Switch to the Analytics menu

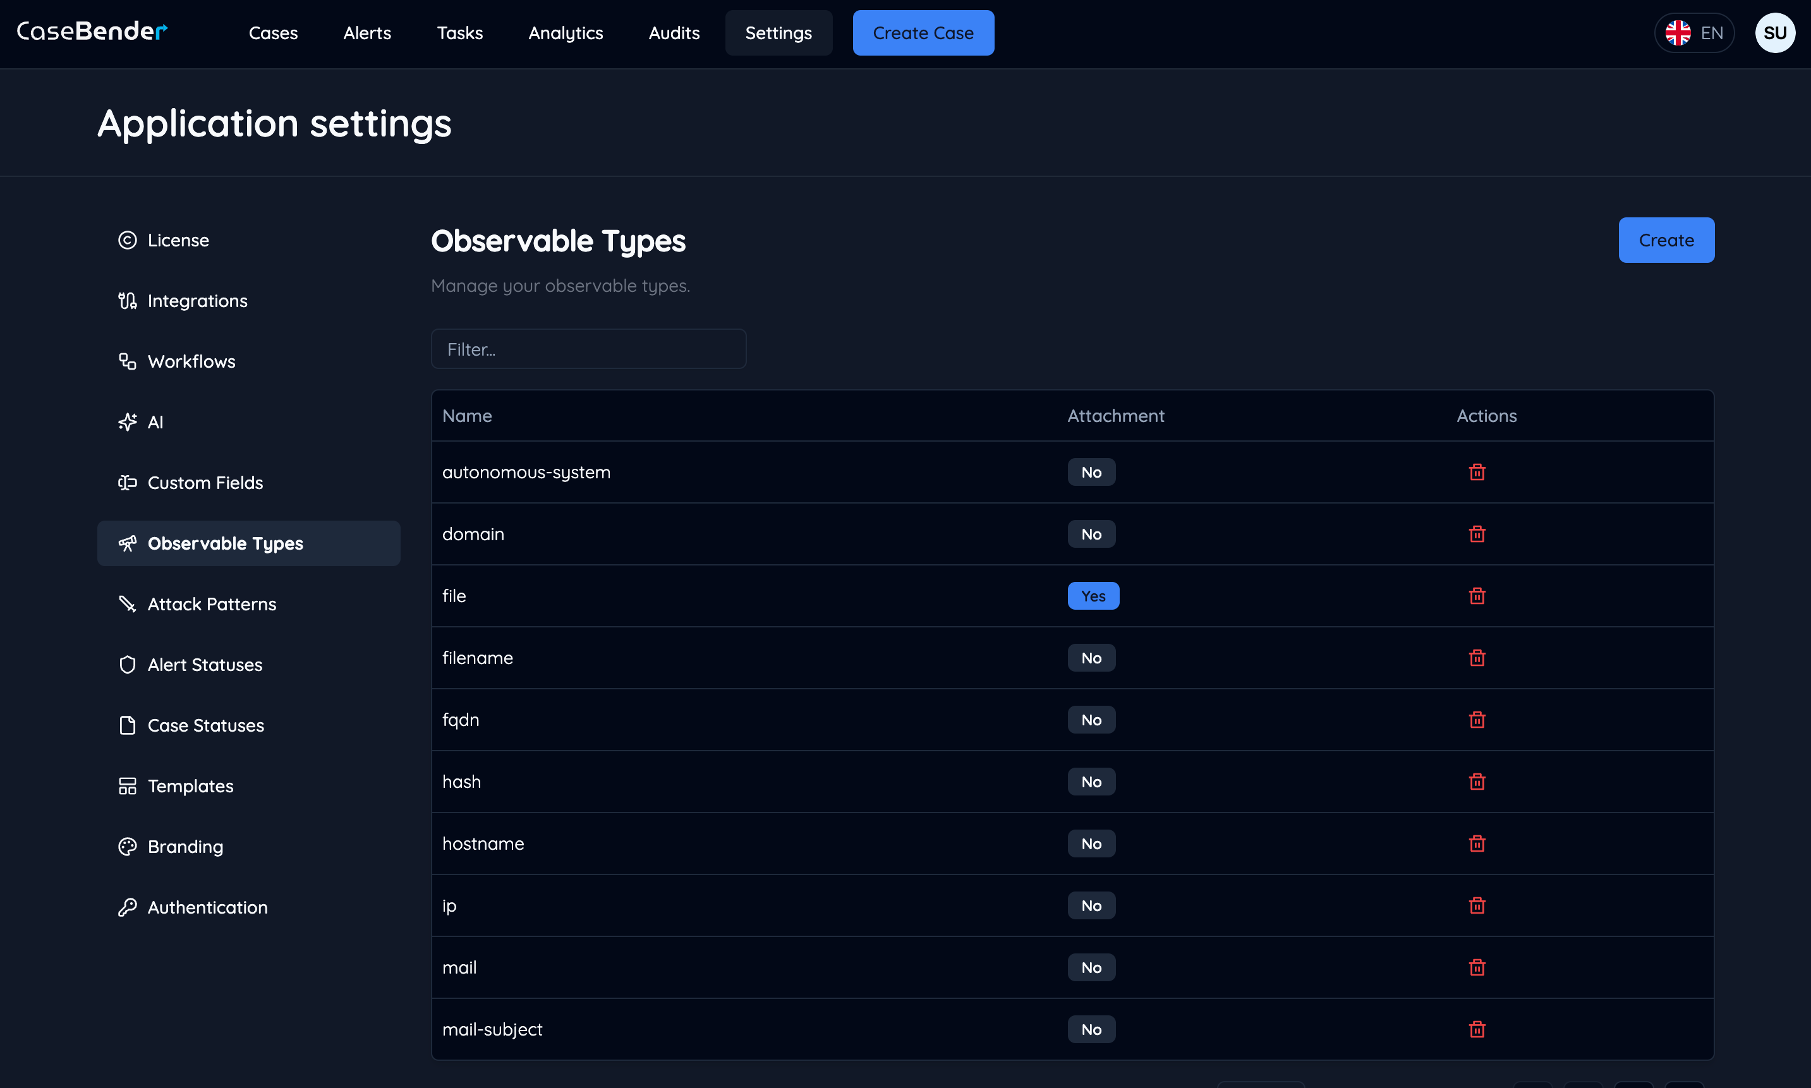(566, 33)
